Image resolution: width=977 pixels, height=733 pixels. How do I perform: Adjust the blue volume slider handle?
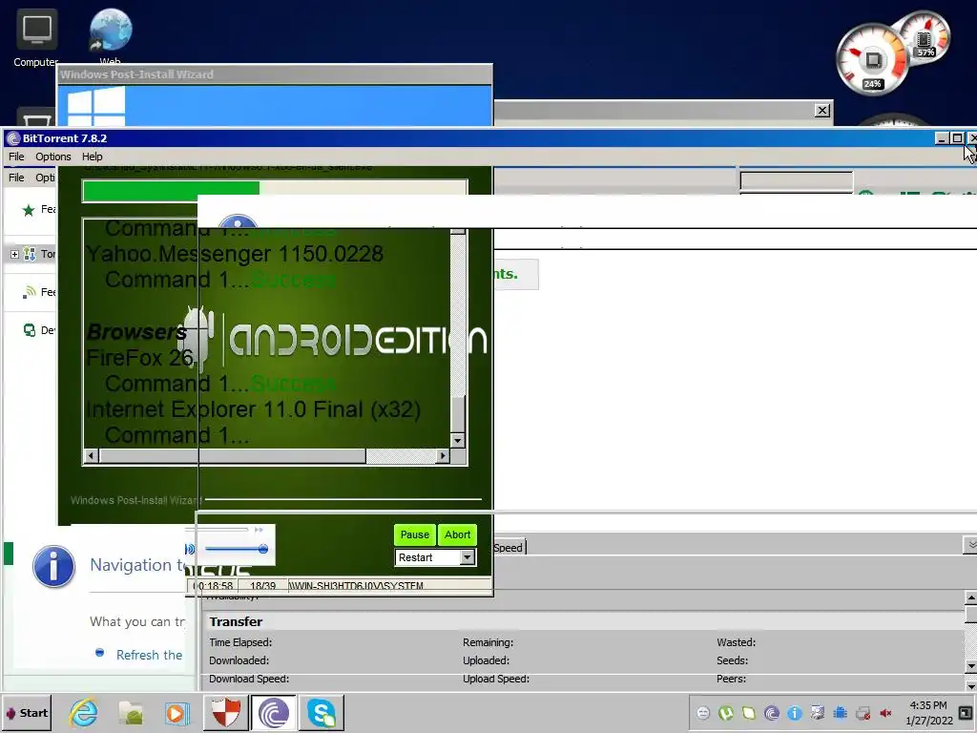point(263,549)
